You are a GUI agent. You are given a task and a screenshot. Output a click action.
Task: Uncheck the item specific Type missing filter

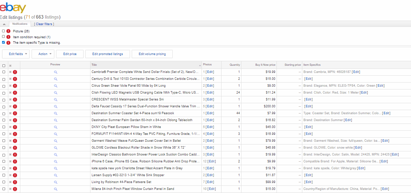pos(3,43)
